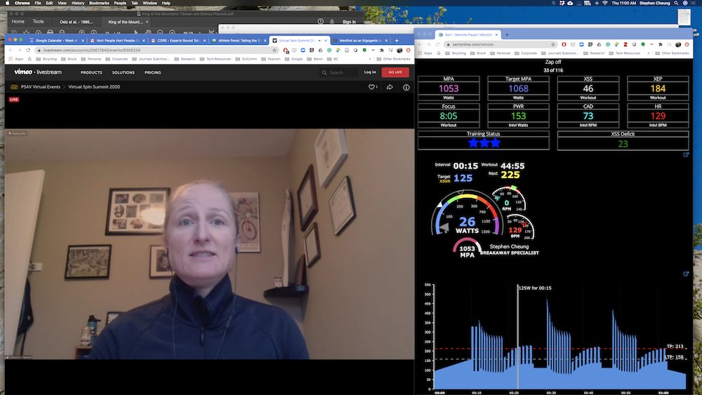Click the white interval marker on workout chart
The width and height of the screenshot is (702, 395).
[x=518, y=336]
